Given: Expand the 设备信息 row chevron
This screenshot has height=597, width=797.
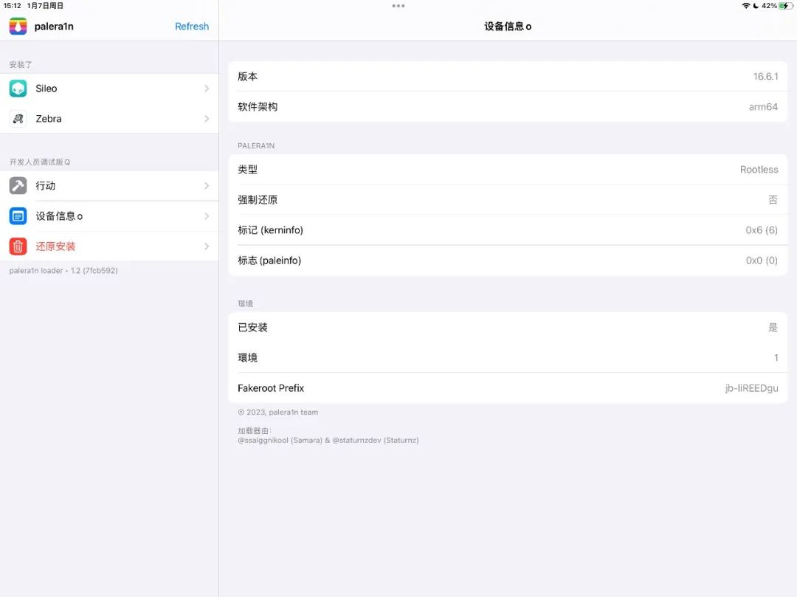Looking at the screenshot, I should tap(207, 216).
